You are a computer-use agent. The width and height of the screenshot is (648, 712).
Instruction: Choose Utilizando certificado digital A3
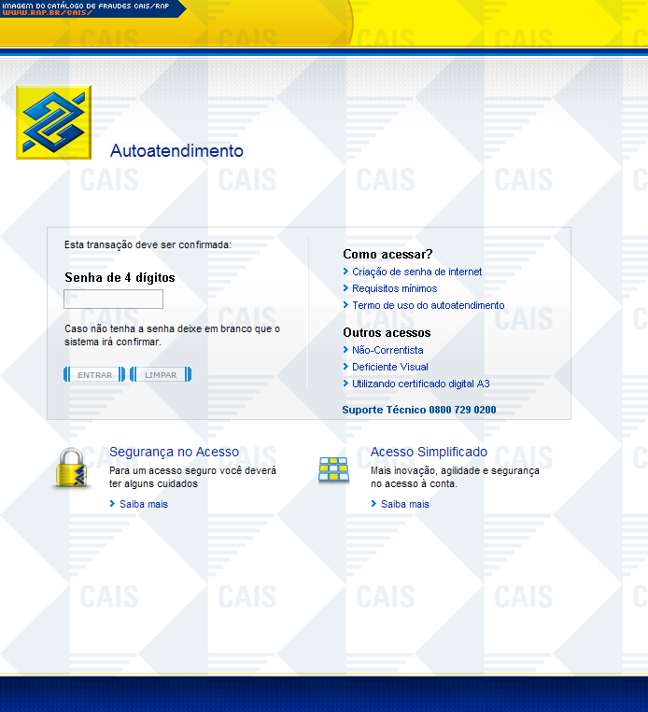tap(420, 384)
